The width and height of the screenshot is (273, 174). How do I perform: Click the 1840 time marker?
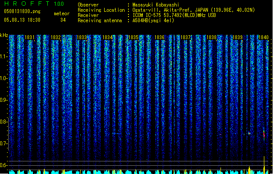(x=263, y=37)
